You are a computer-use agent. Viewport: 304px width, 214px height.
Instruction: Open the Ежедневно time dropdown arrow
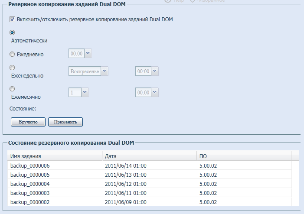coord(88,53)
